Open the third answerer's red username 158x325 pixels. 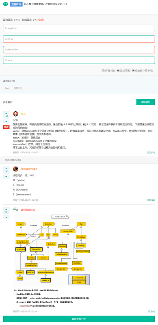[28, 210]
